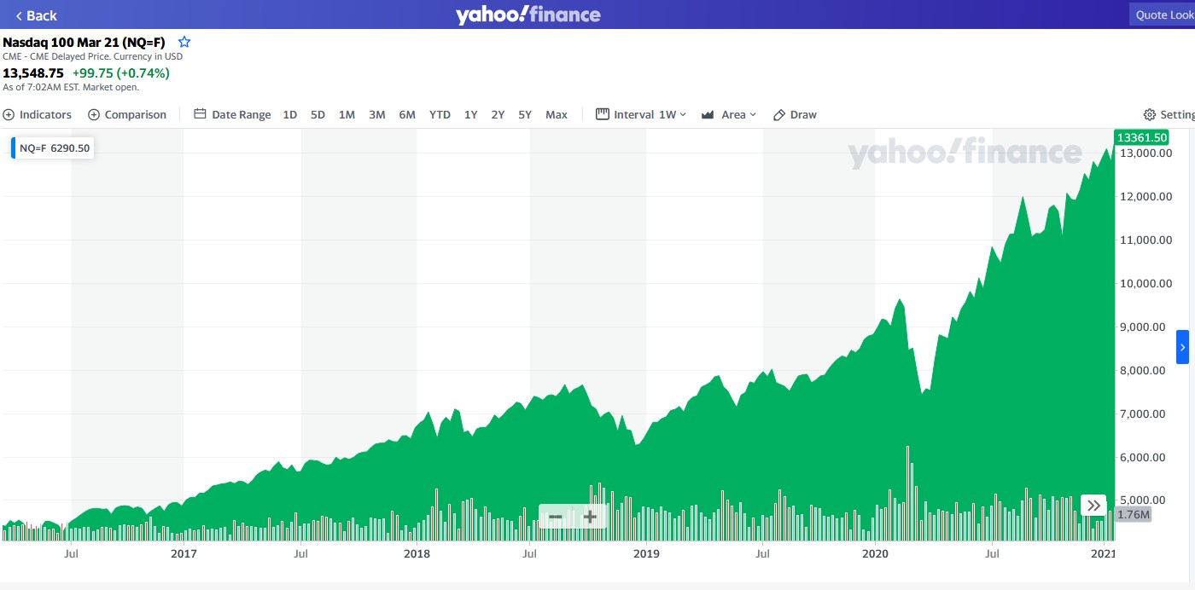Expand the blue side panel arrow
This screenshot has width=1195, height=590.
click(x=1182, y=347)
